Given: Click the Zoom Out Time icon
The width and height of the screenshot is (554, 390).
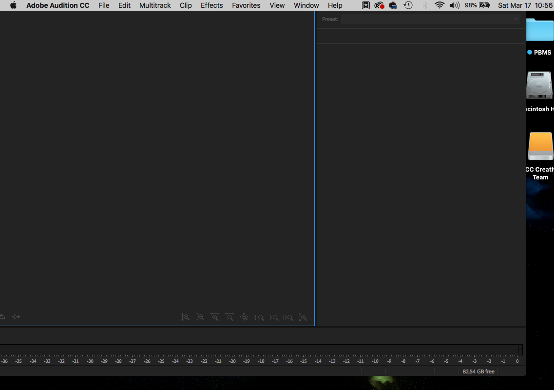Looking at the screenshot, I should (229, 317).
